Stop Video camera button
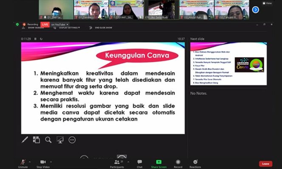This screenshot has height=169, width=282. (x=43, y=163)
